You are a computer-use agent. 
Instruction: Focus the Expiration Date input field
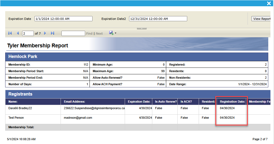tap(63, 19)
